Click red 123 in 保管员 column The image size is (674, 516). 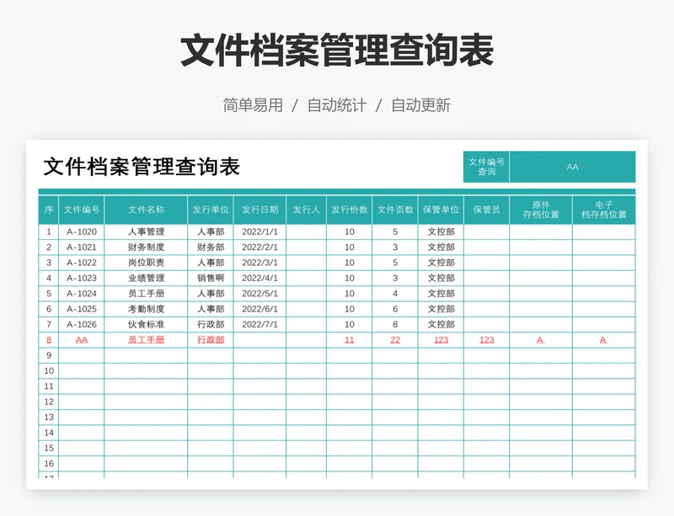click(x=486, y=340)
